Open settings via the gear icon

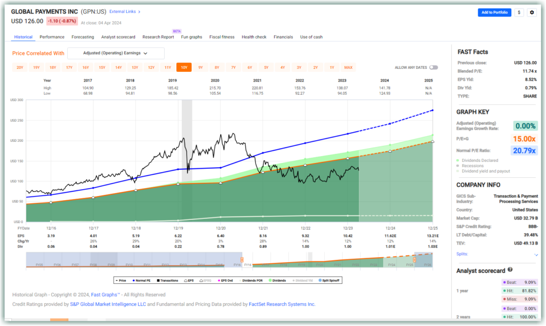pos(532,12)
